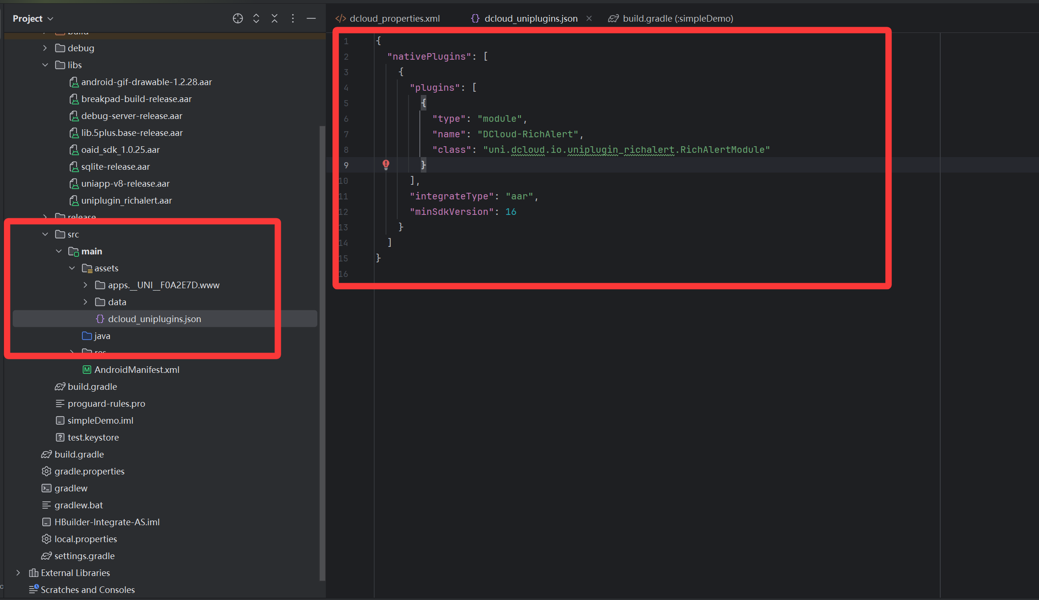The height and width of the screenshot is (600, 1039).
Task: Click the Gradle elephant icon beside settings.gradle
Action: [46, 556]
